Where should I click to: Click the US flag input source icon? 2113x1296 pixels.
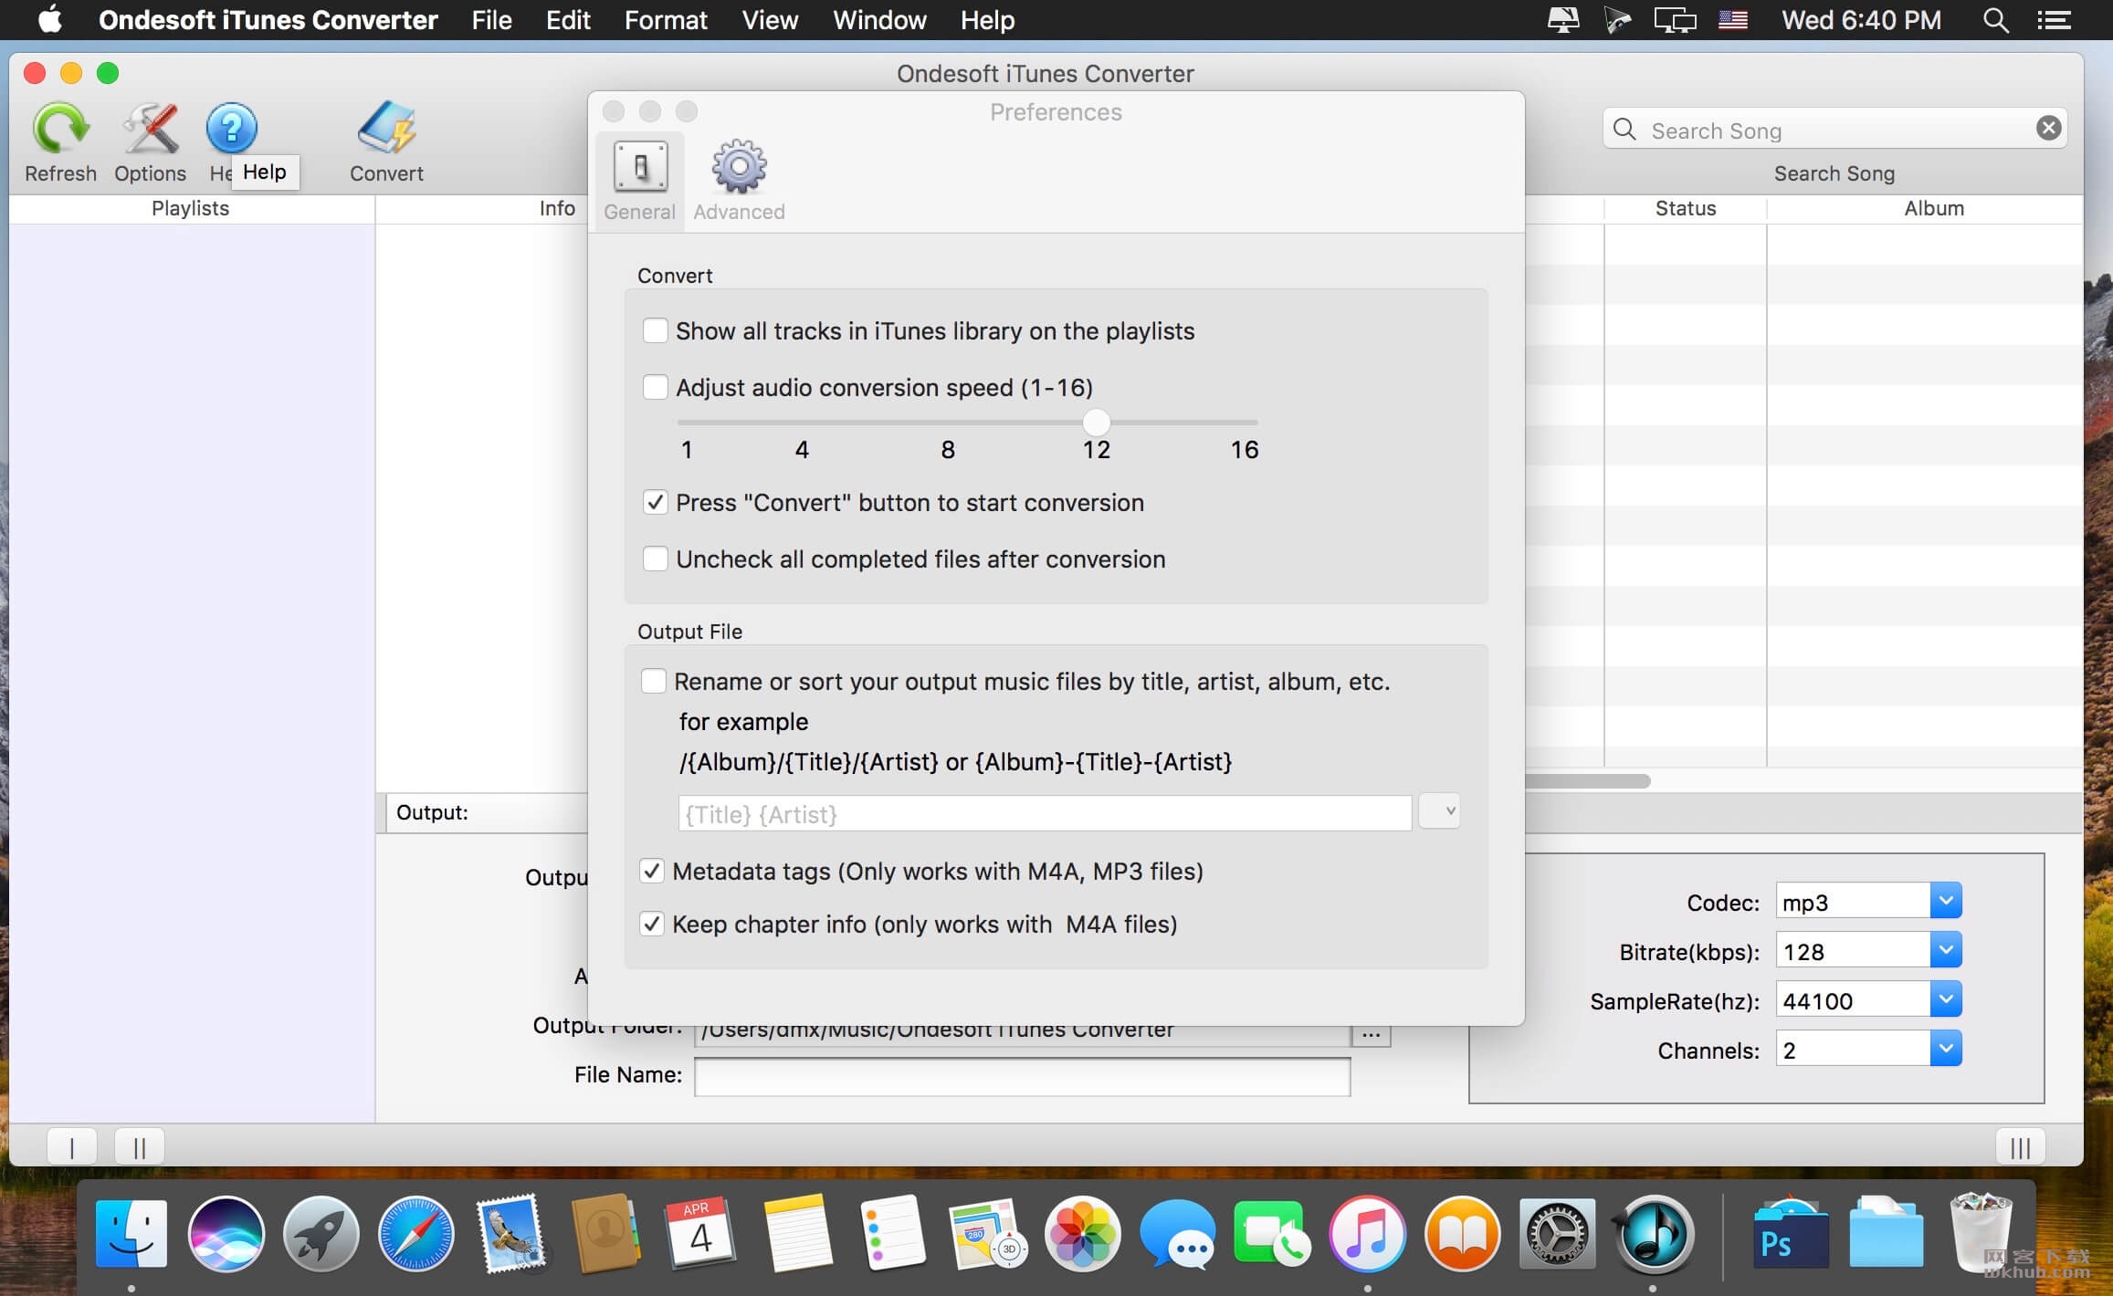pyautogui.click(x=1732, y=20)
